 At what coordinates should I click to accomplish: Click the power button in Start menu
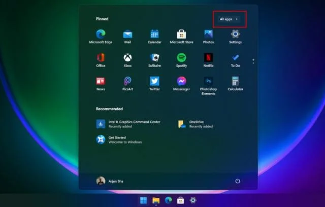[238, 181]
